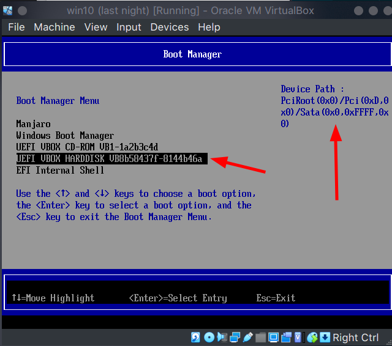Click the Esc=Exit hint text
Screen dimensions: 392x346
coord(276,298)
